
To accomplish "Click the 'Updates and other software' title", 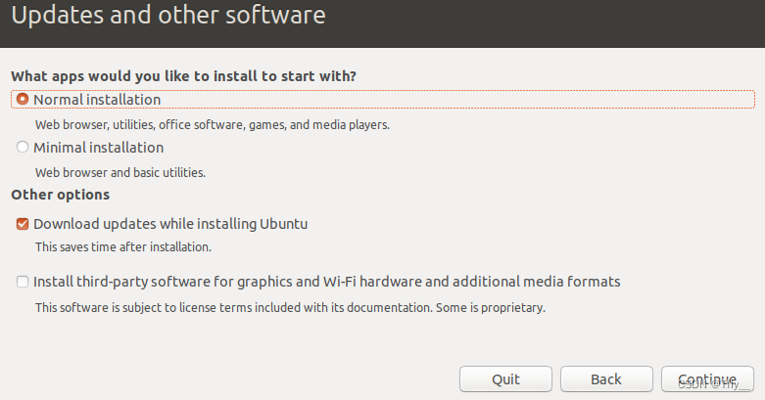I will coord(168,15).
